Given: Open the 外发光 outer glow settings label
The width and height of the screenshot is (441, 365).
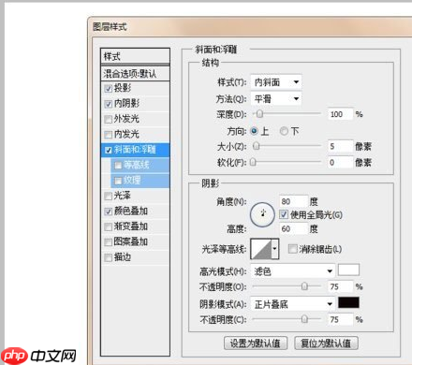Looking at the screenshot, I should coord(126,119).
